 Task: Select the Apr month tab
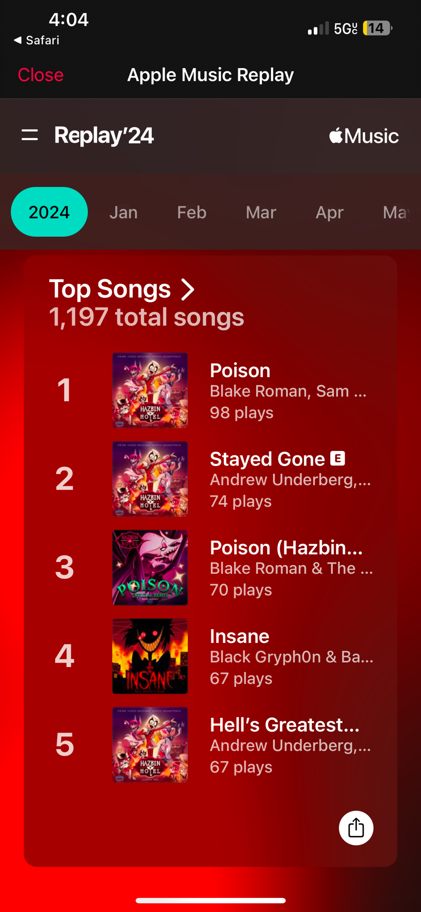point(329,212)
